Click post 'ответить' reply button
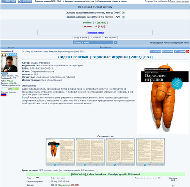 tap(155, 51)
